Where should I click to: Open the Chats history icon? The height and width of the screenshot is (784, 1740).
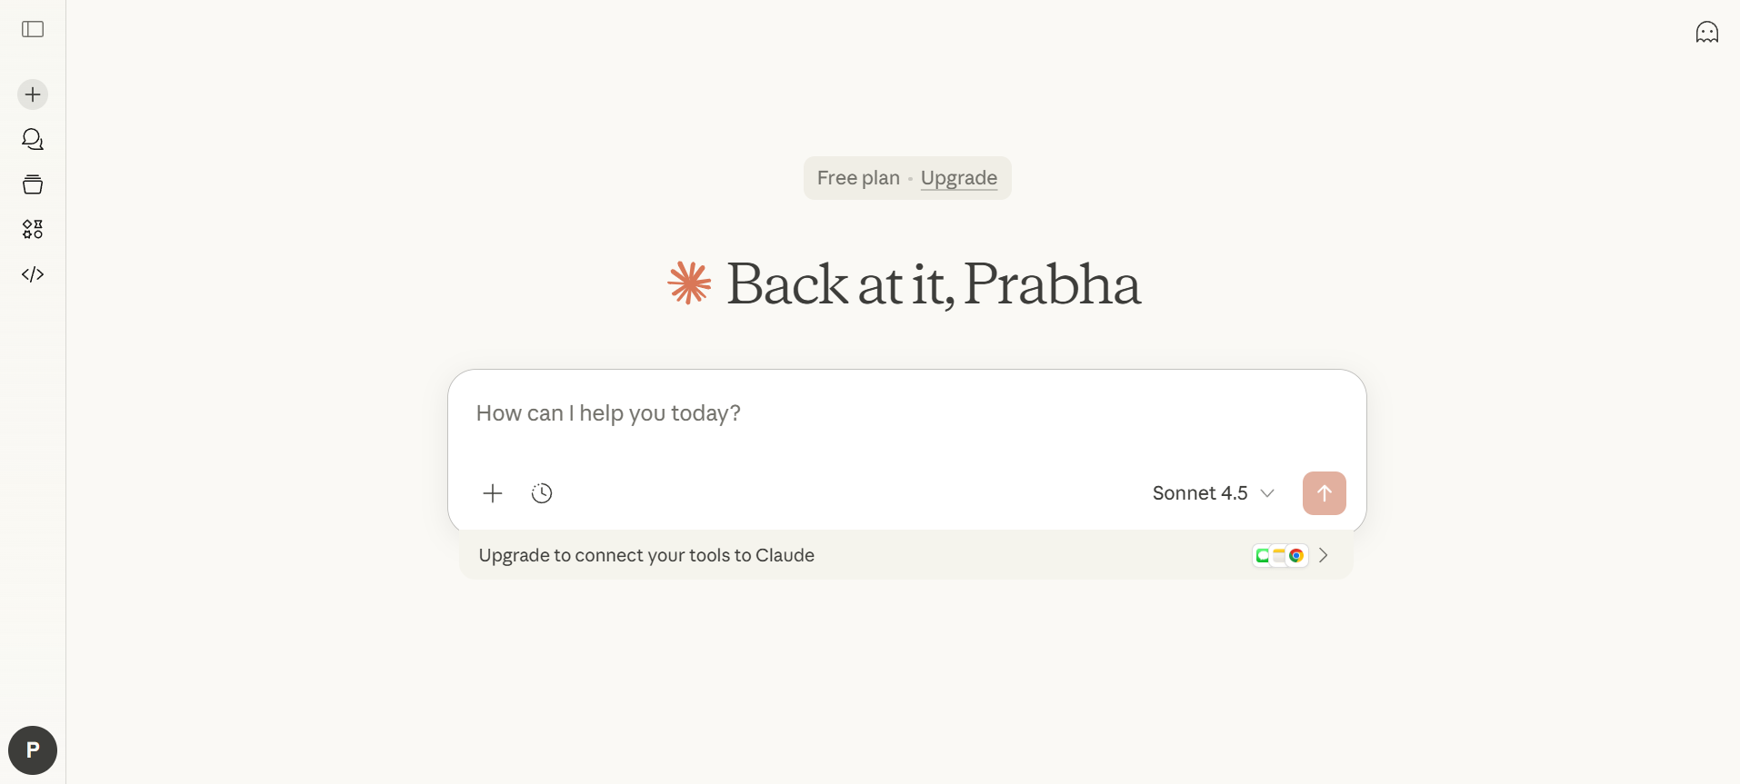33,139
